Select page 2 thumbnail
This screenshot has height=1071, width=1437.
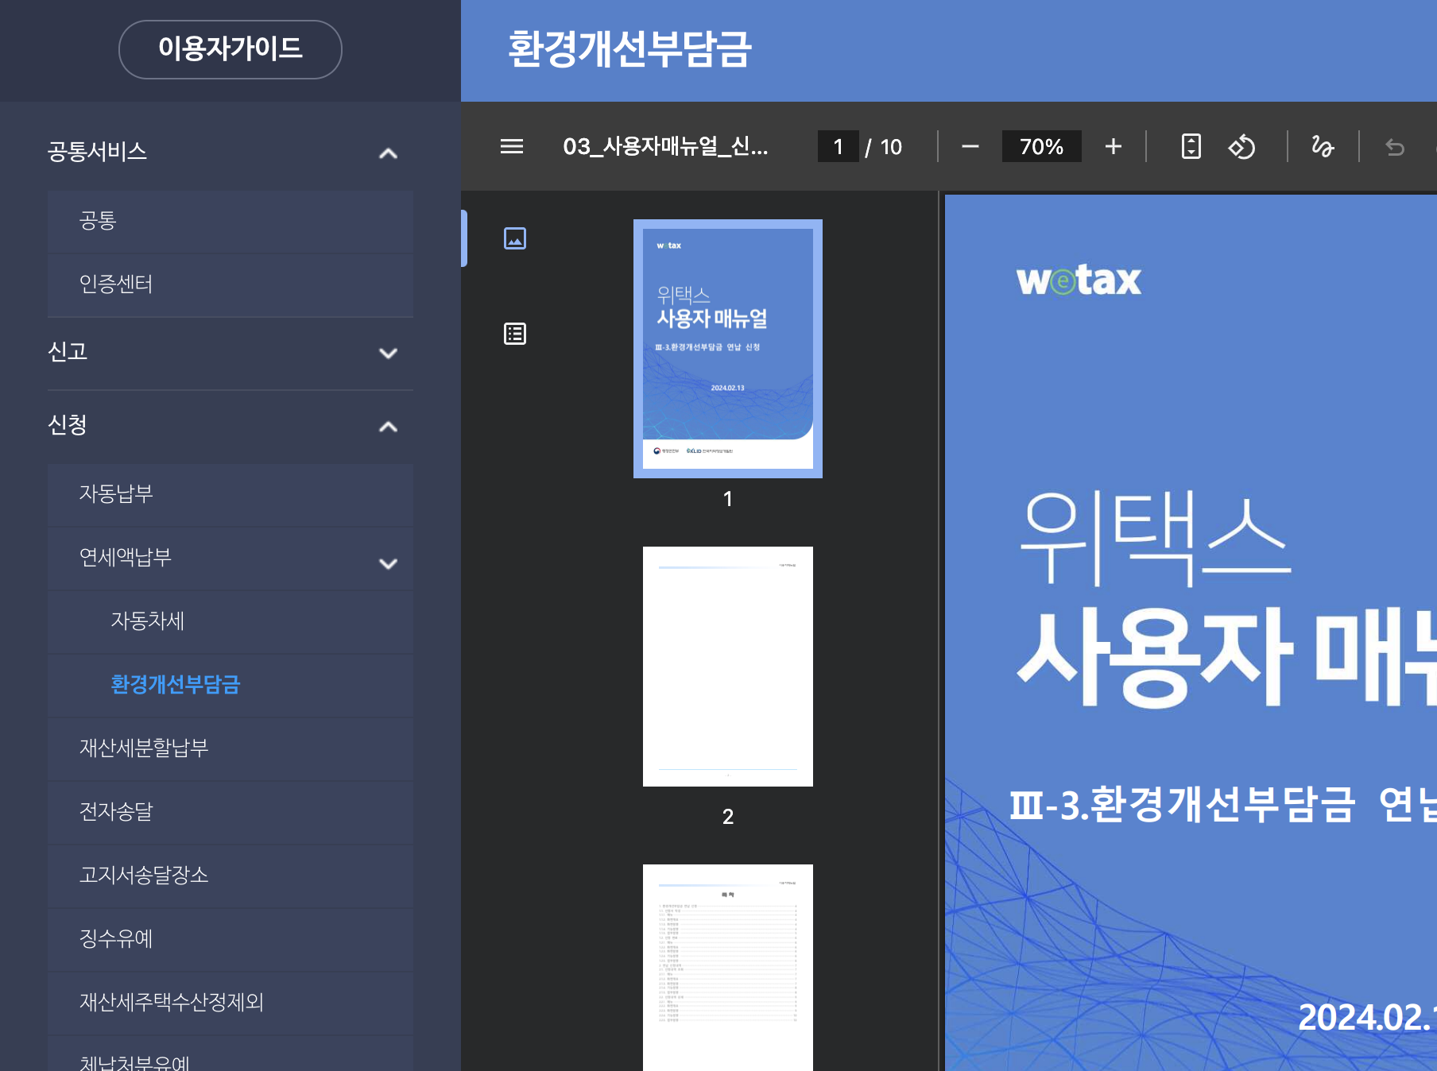pos(728,667)
